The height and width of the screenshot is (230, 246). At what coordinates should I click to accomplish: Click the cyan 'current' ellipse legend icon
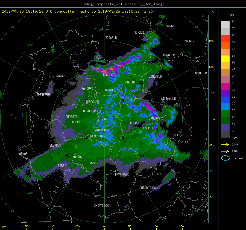(225, 158)
